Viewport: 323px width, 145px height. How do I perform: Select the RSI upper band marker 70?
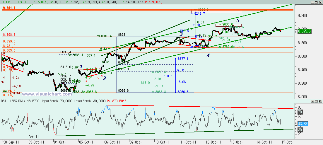(x=300, y=112)
